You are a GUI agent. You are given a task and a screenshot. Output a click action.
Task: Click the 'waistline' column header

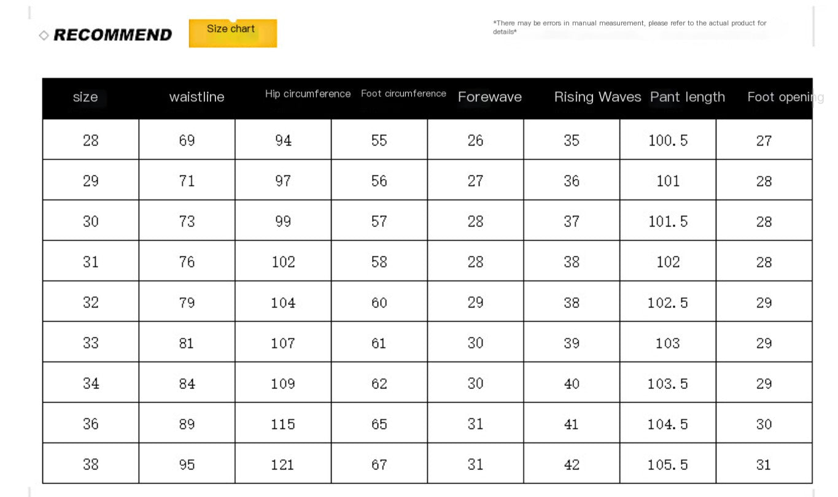(x=196, y=97)
